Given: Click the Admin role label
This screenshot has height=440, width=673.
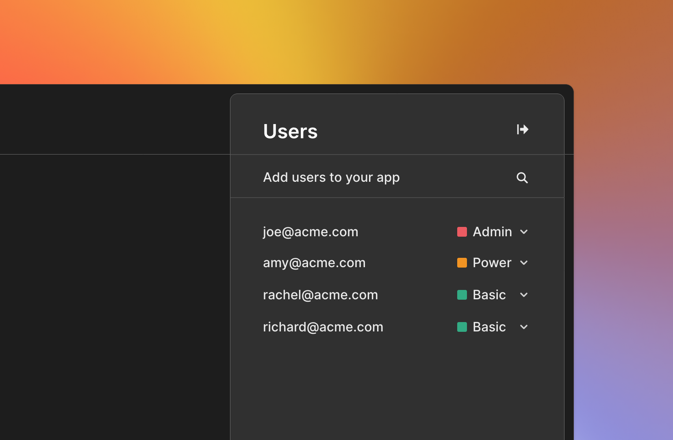Looking at the screenshot, I should (492, 232).
